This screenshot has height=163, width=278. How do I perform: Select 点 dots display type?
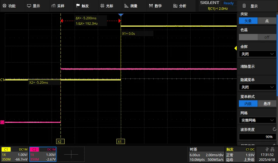(x=267, y=21)
